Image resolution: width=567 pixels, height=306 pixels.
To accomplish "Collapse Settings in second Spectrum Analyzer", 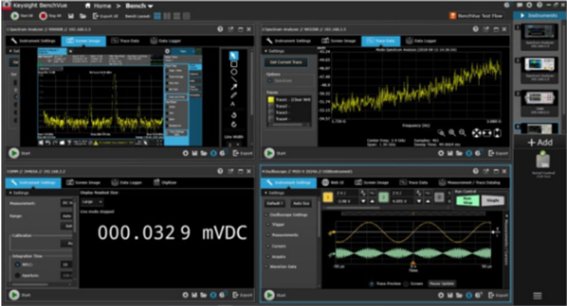I will click(275, 51).
